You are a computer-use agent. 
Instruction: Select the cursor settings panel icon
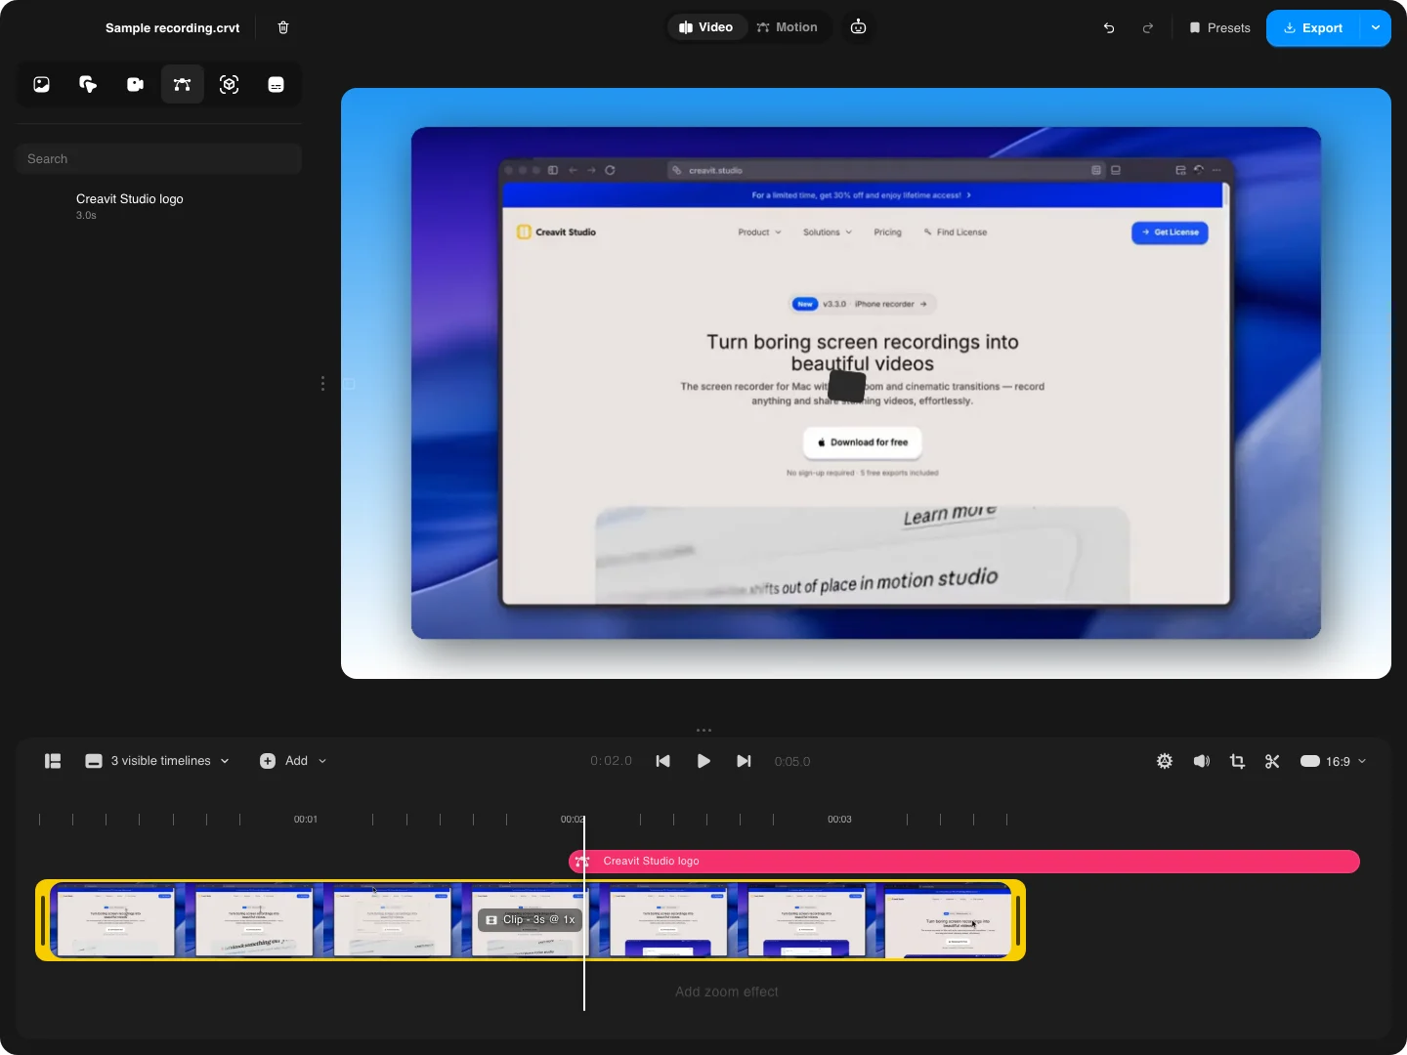(x=88, y=84)
